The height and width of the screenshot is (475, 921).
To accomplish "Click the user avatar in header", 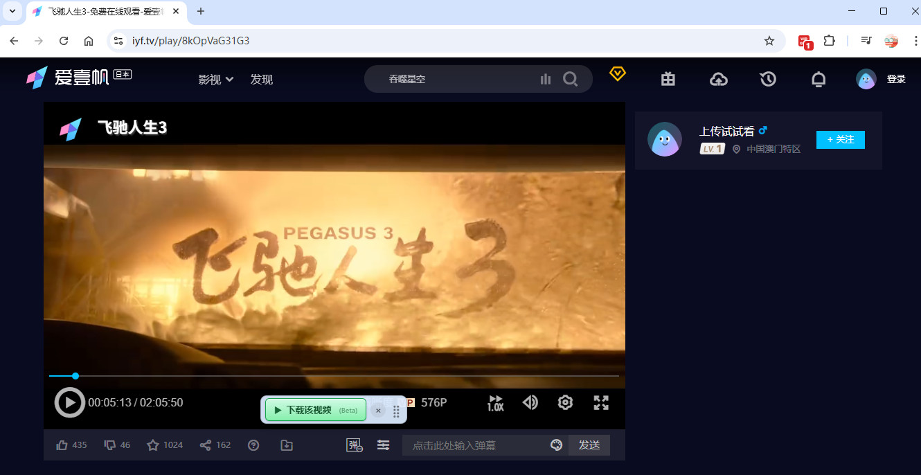I will tap(866, 79).
